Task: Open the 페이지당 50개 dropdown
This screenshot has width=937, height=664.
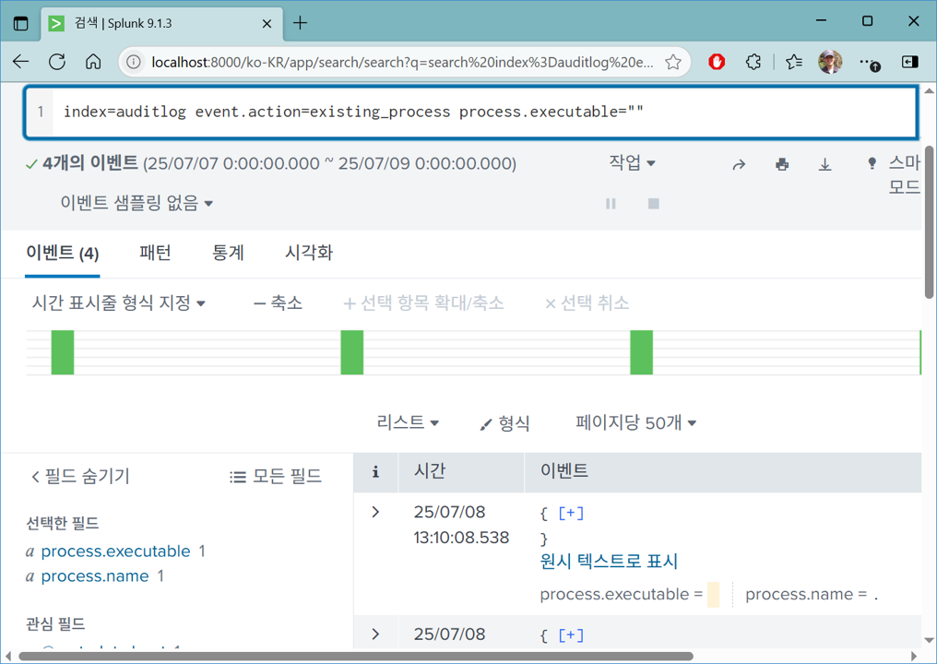Action: pos(635,422)
